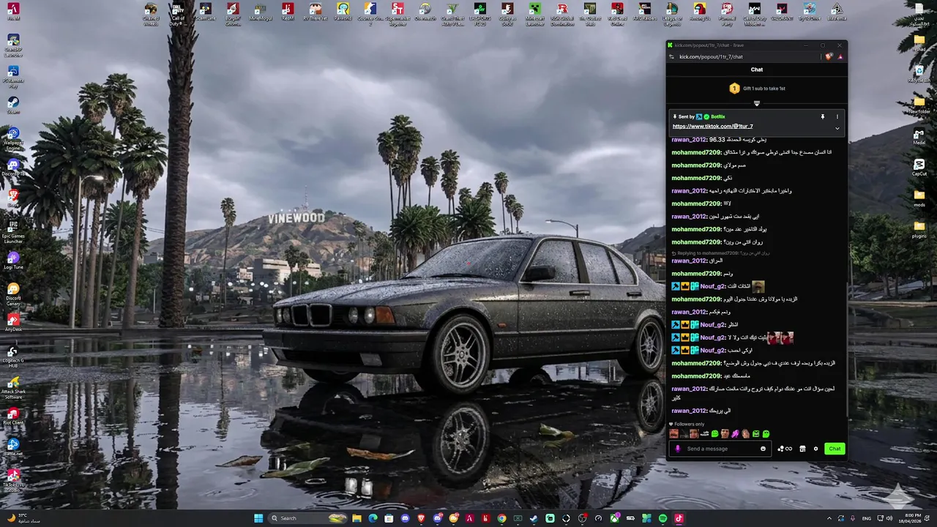Show hidden system tray icons chevron

click(x=829, y=518)
